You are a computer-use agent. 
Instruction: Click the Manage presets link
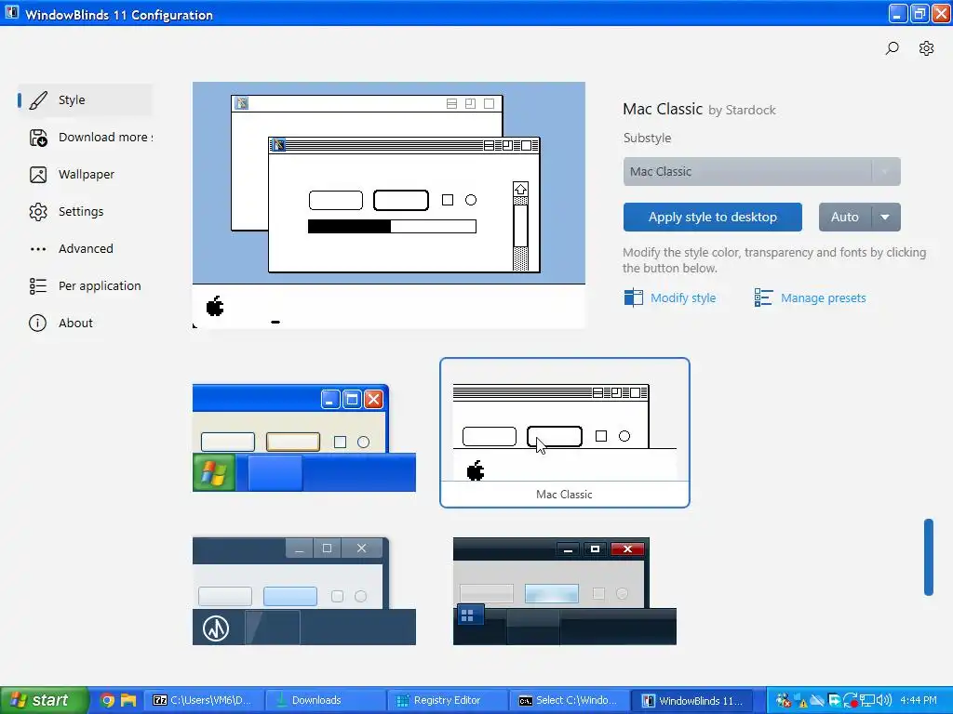pos(823,298)
